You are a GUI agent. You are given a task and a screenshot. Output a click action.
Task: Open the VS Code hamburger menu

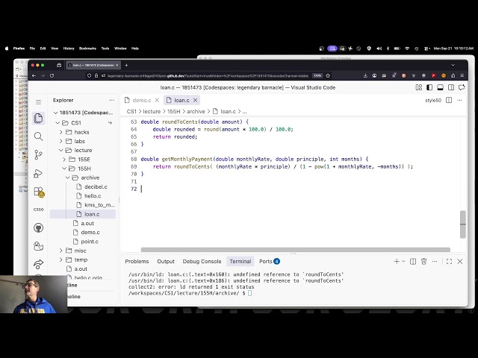[38, 102]
